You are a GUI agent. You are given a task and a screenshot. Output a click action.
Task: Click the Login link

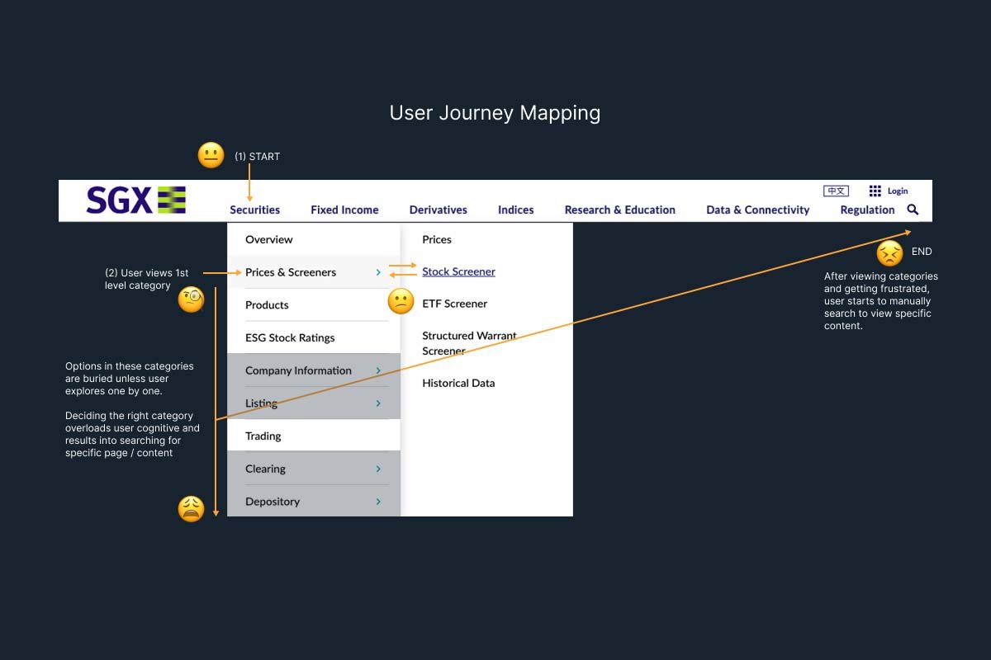pyautogui.click(x=898, y=191)
